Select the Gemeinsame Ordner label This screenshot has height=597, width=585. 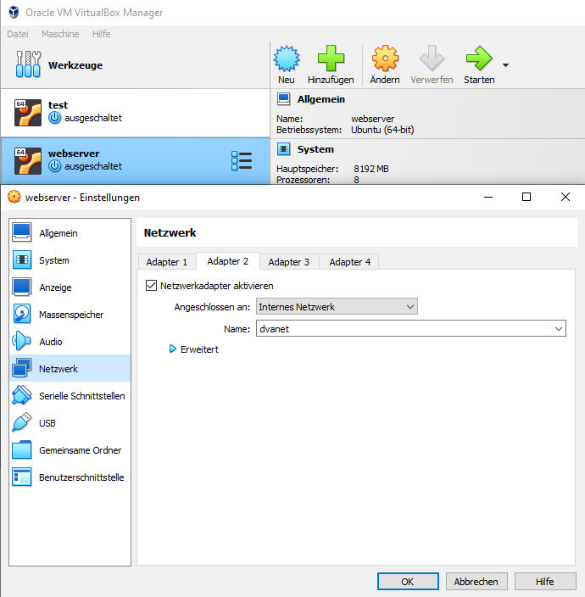[x=81, y=450]
